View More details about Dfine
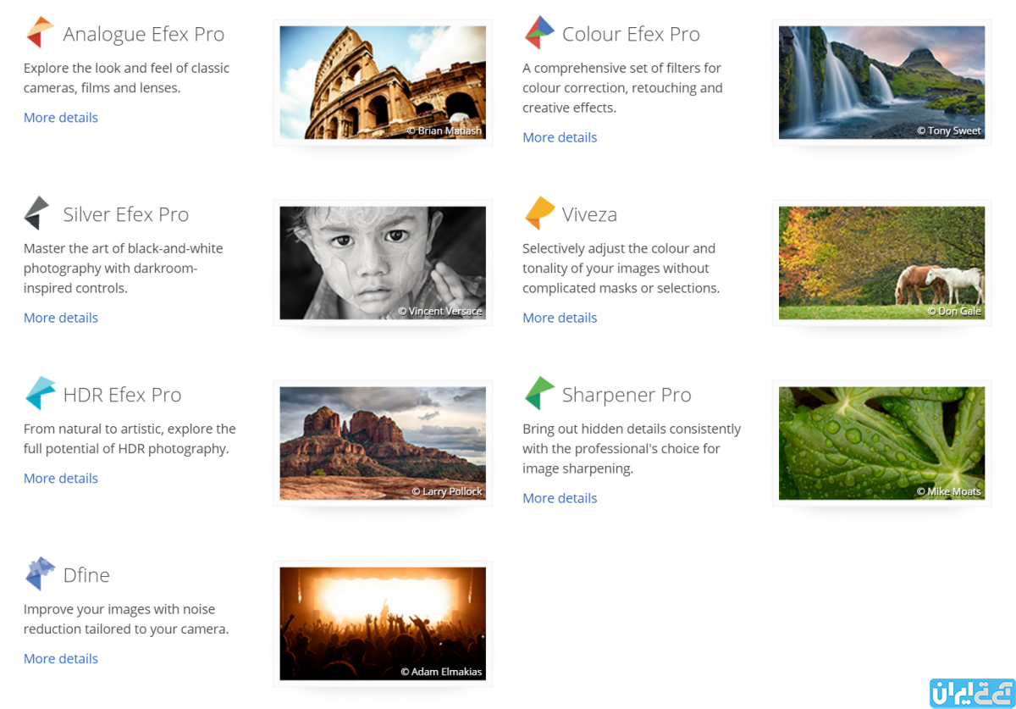The width and height of the screenshot is (1016, 709). [61, 659]
